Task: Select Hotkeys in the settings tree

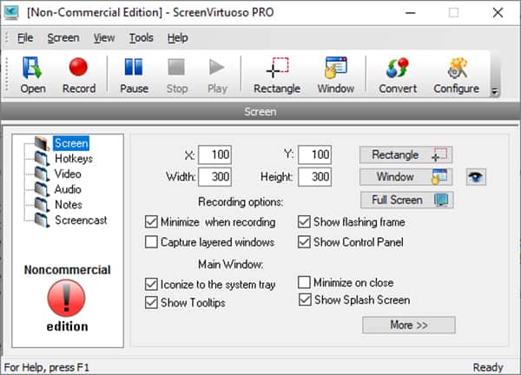Action: pos(74,159)
